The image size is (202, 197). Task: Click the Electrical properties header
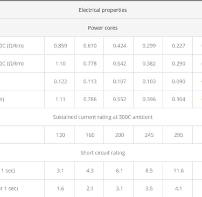coord(103,10)
